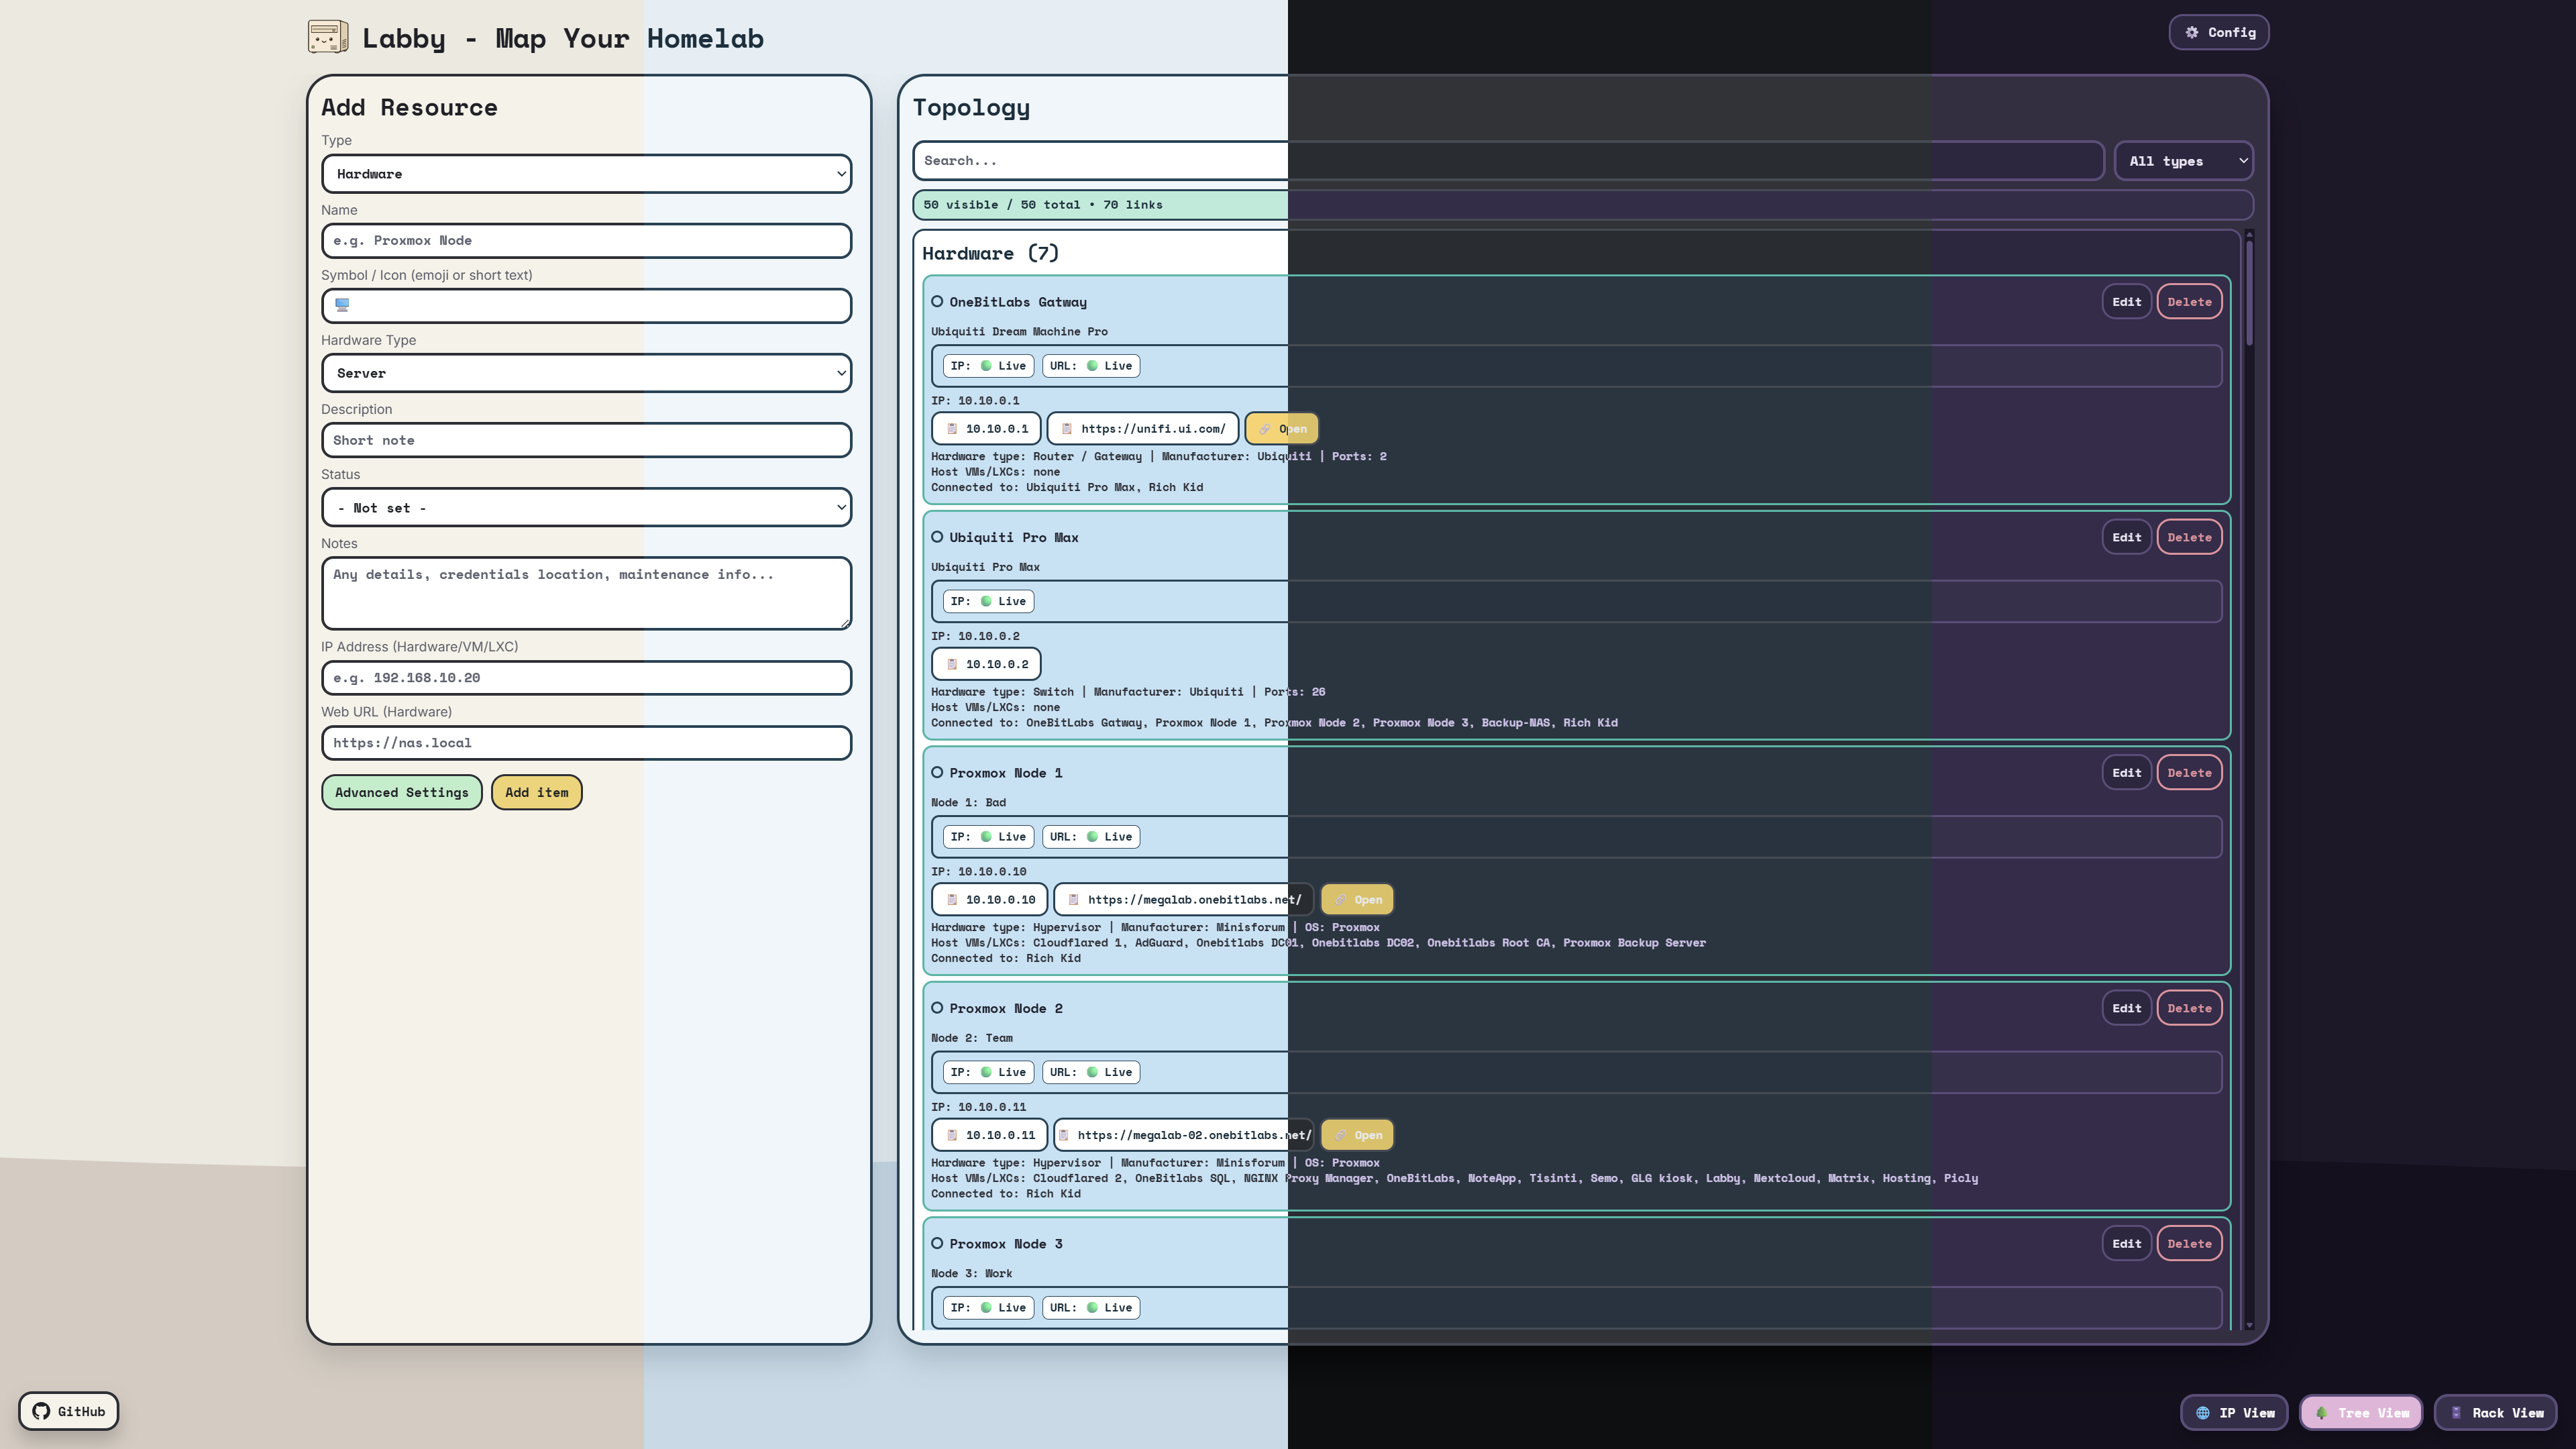Image resolution: width=2576 pixels, height=1449 pixels.
Task: Click the Topology search field
Action: coord(1508,161)
